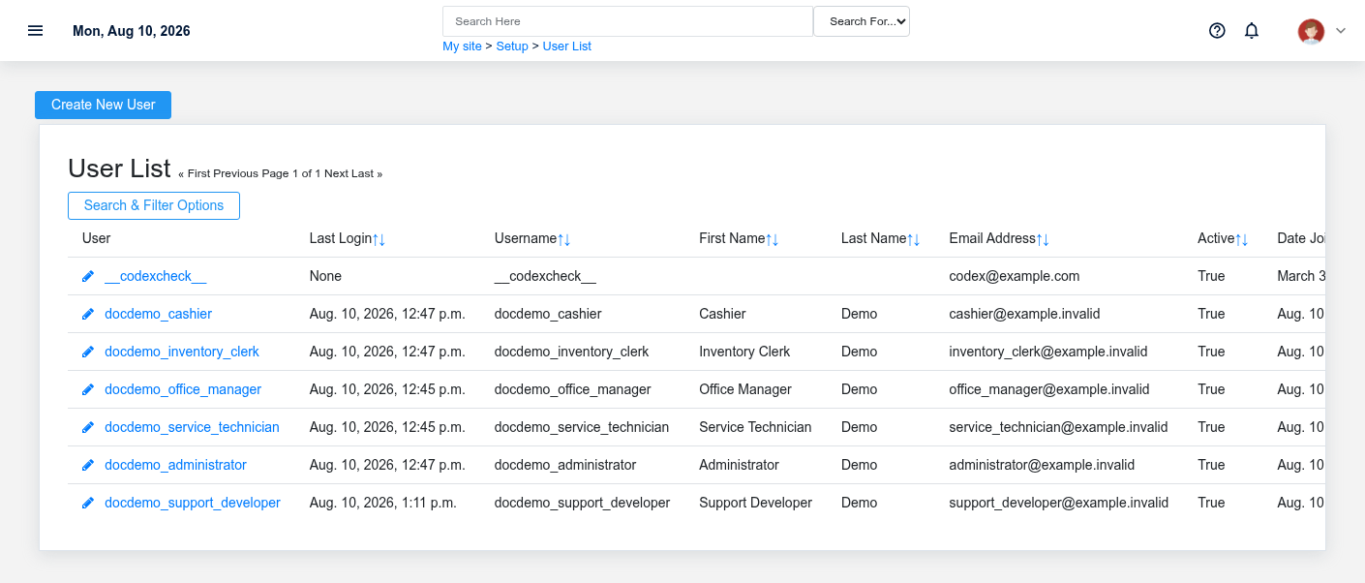Click the edit pencil for docdemo_administrator
Image resolution: width=1365 pixels, height=583 pixels.
point(88,465)
